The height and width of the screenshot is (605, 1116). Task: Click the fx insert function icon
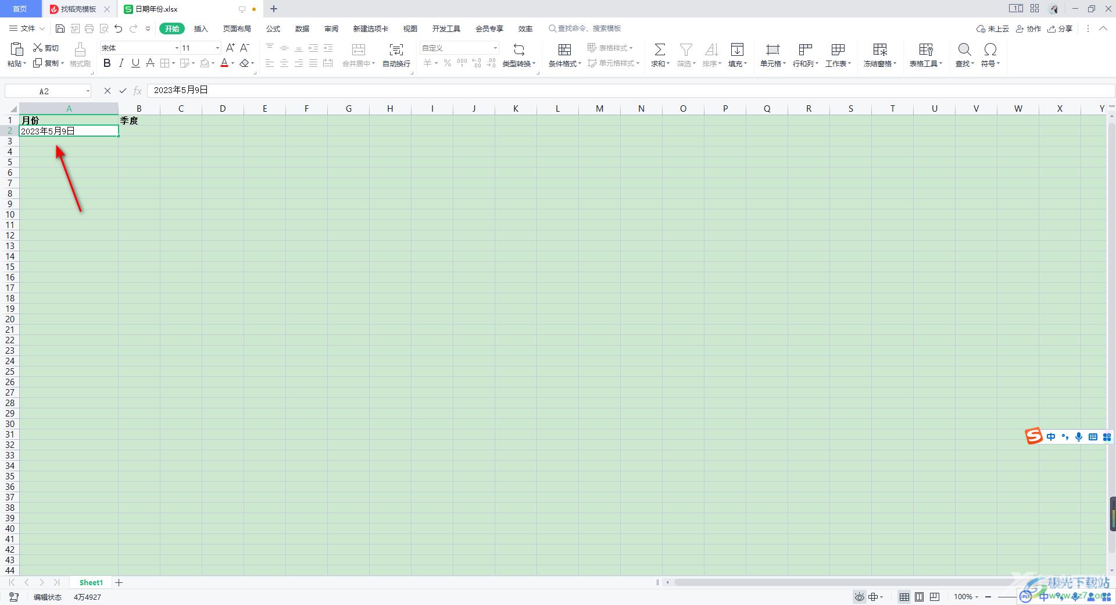coord(138,91)
